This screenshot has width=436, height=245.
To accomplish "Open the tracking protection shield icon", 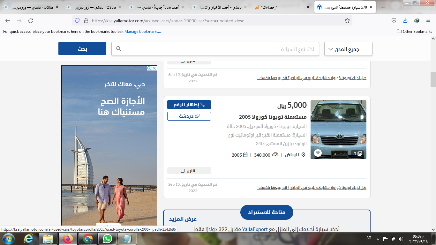I will coord(77,21).
